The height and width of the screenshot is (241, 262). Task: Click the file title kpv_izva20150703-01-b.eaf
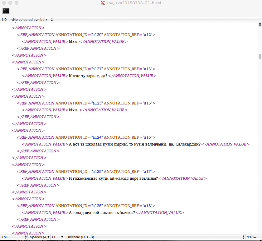[x=134, y=3]
